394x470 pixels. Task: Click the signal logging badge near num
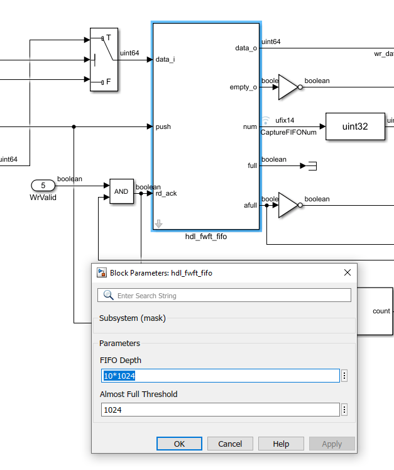(x=266, y=120)
